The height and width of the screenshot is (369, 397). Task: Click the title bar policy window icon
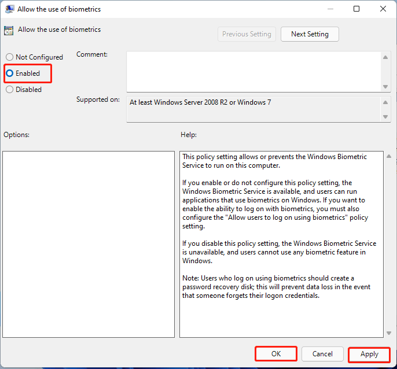[10, 9]
